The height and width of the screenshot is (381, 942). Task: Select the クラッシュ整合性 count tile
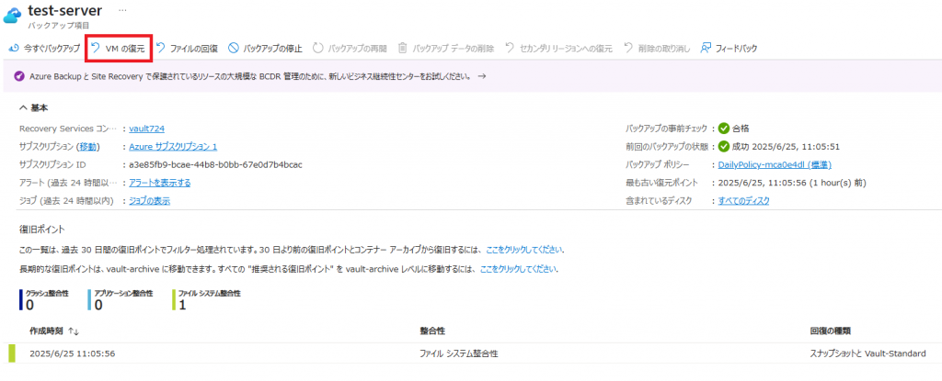(x=44, y=300)
